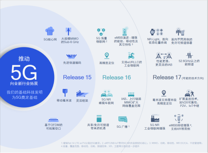Click the 毫米波厘米级定位 pin icon
The image size is (208, 153).
point(164,93)
